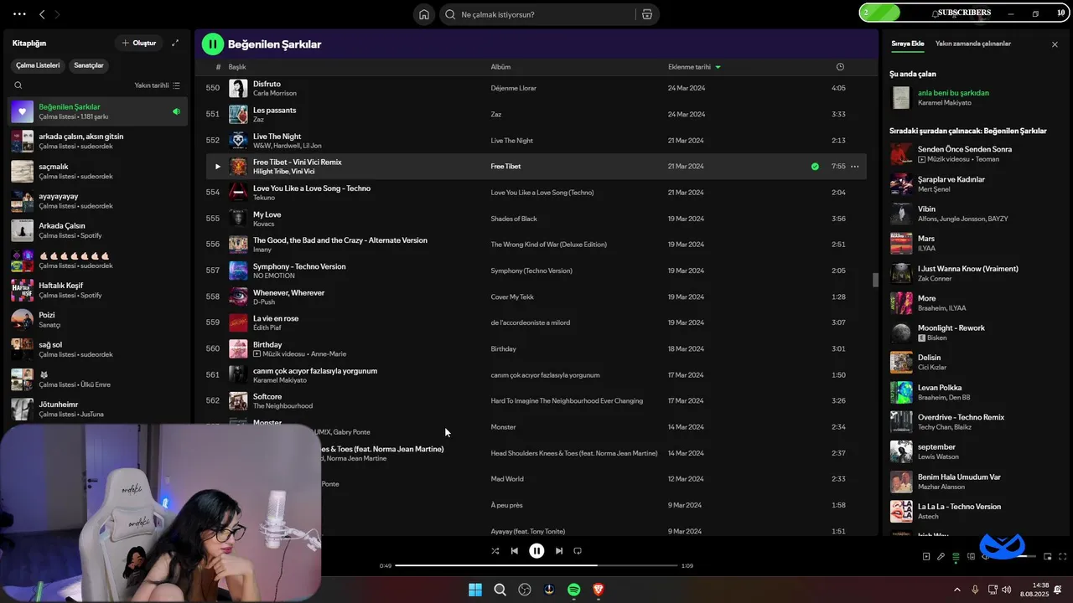The height and width of the screenshot is (603, 1073).
Task: Open more options for Free Tibet row
Action: point(855,167)
